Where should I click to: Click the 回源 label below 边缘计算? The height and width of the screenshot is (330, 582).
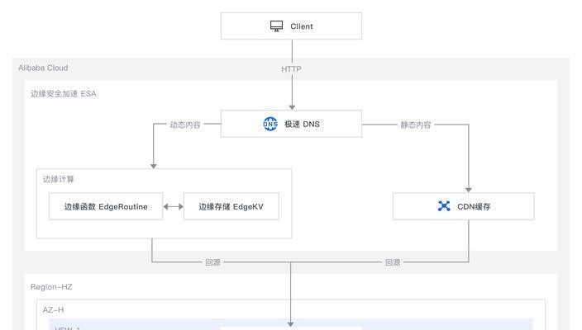[x=213, y=262]
